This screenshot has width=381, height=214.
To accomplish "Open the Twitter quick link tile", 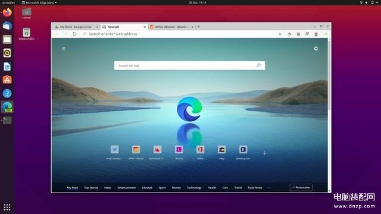I will tap(114, 149).
